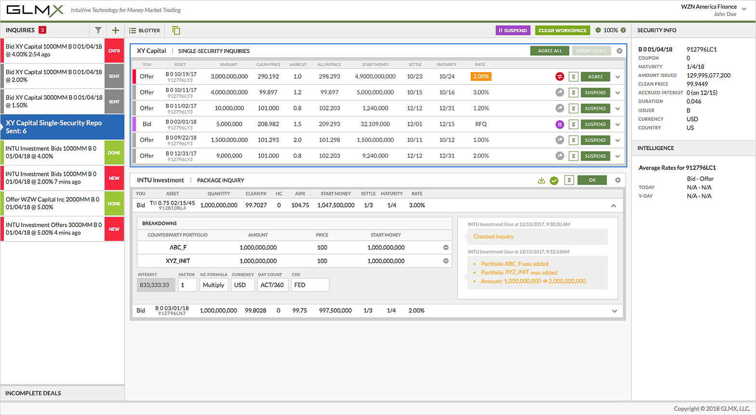756x415 pixels.
Task: Click red counter icon on B 0 10/19/17 row
Action: [x=560, y=77]
